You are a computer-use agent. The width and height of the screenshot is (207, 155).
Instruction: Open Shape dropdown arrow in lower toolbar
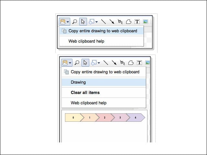click(99, 63)
